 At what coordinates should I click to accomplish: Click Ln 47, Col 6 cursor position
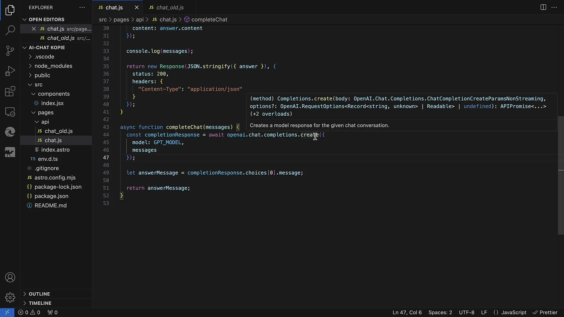tap(407, 312)
